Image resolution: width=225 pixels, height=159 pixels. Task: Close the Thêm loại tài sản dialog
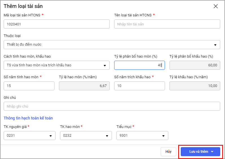click(x=216, y=6)
